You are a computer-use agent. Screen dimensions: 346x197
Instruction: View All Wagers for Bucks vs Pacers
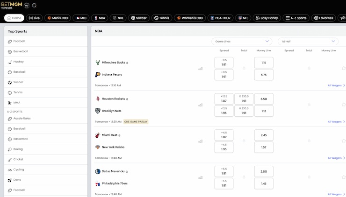coord(336,85)
